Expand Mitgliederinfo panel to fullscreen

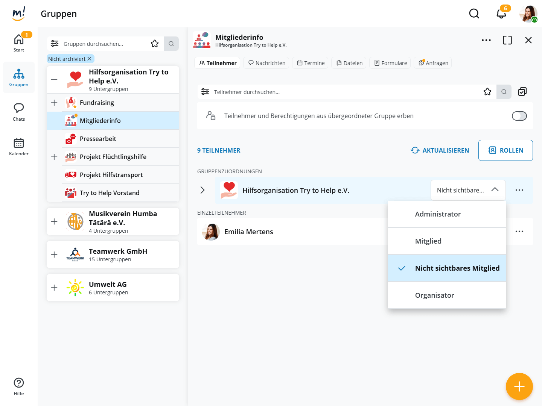(x=507, y=40)
